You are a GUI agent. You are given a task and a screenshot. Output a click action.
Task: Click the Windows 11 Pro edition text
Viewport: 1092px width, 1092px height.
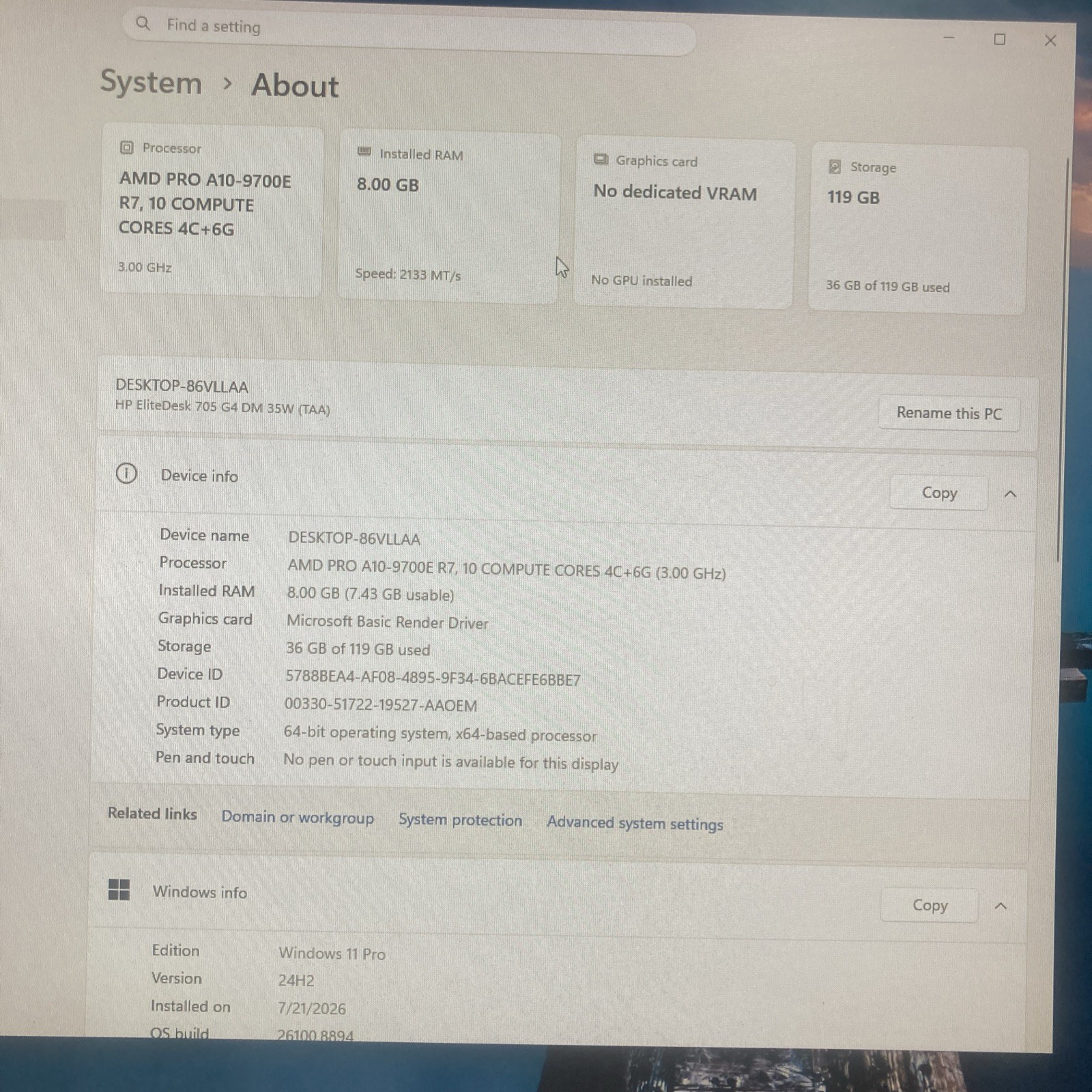pyautogui.click(x=332, y=953)
